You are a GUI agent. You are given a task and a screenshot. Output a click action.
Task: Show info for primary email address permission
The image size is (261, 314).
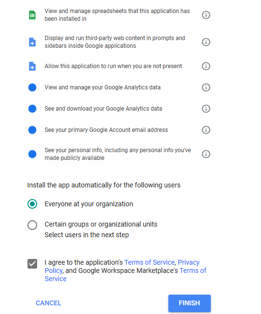pos(206,130)
